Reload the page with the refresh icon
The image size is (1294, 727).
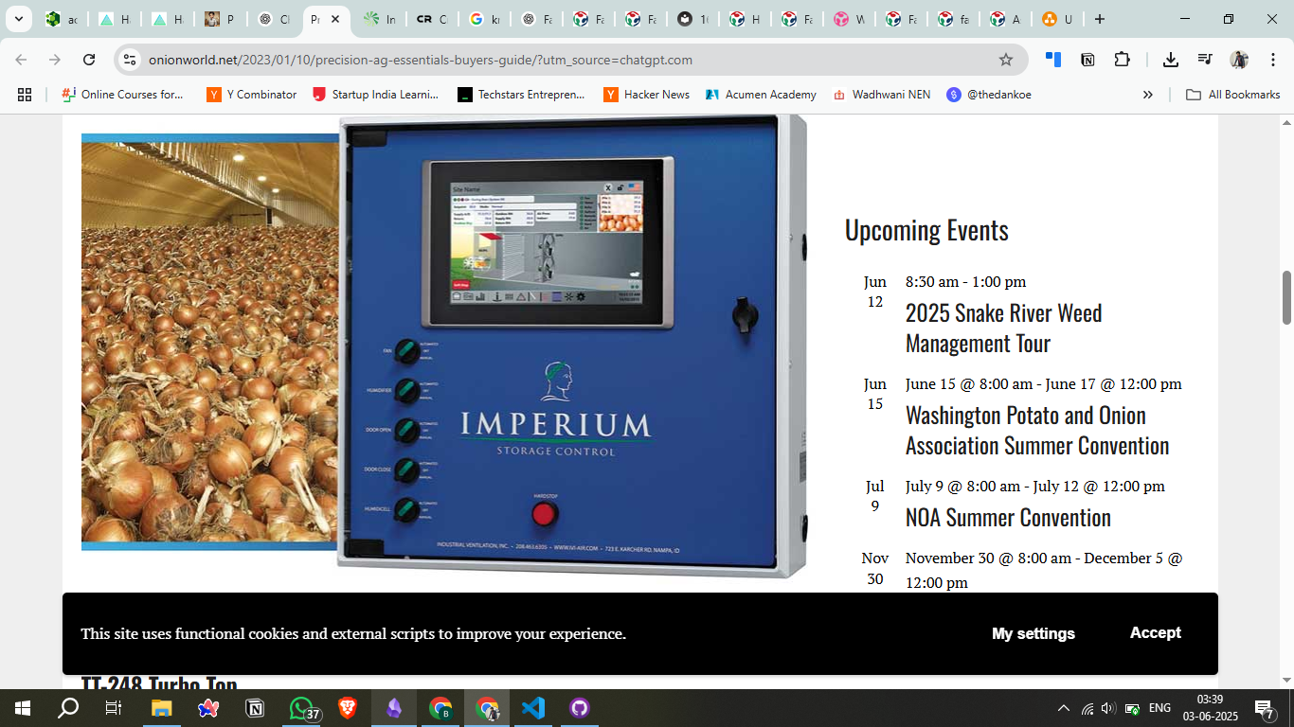[89, 60]
